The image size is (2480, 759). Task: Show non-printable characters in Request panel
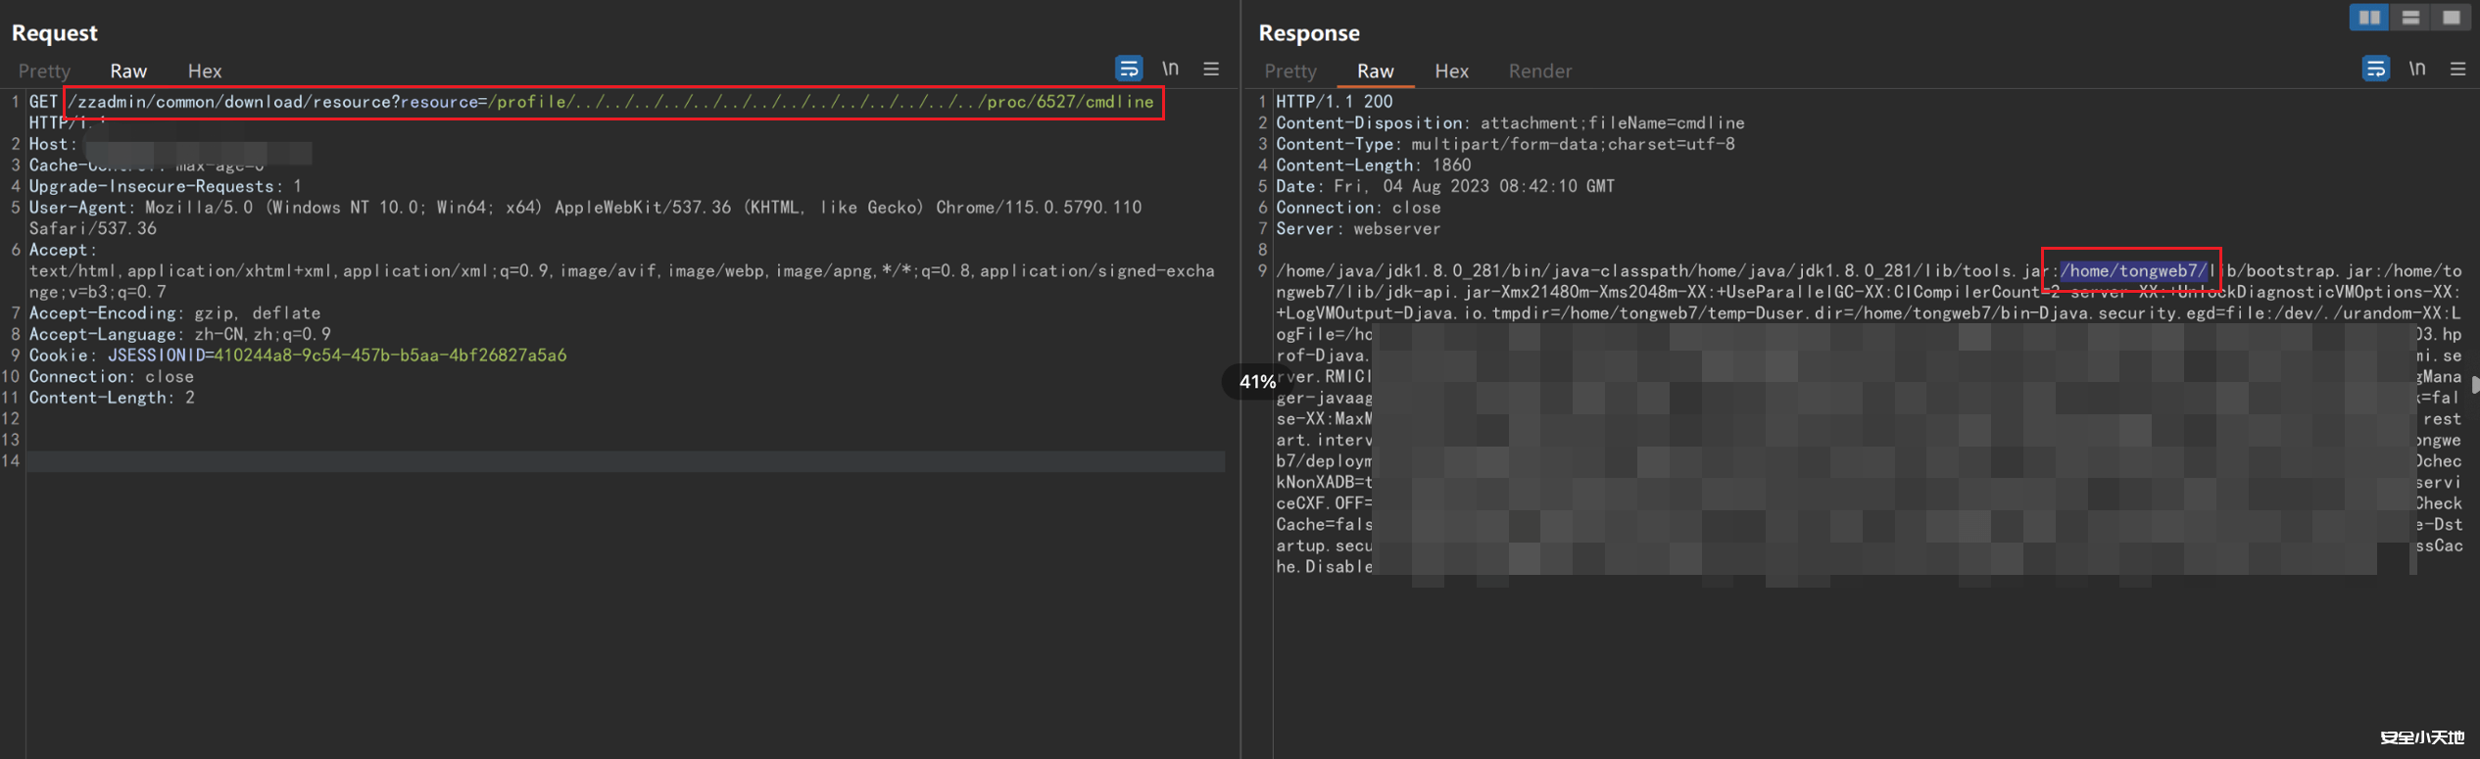tap(1170, 69)
